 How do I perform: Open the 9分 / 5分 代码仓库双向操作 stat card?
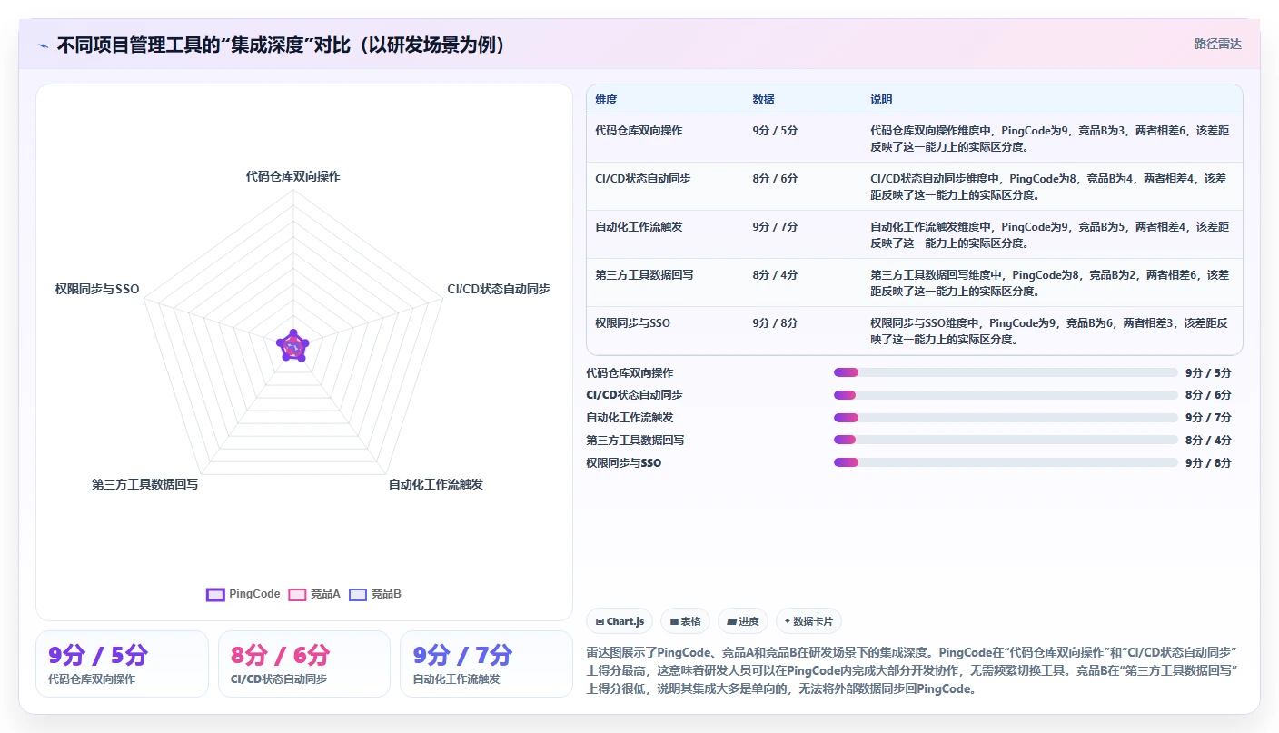122,664
